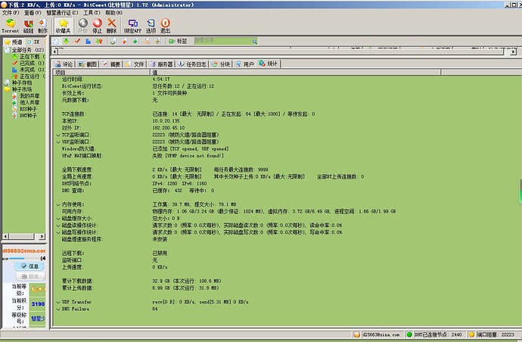Image resolution: width=522 pixels, height=342 pixels.
Task: Click the 删除 delete X icon
Action: click(x=112, y=26)
